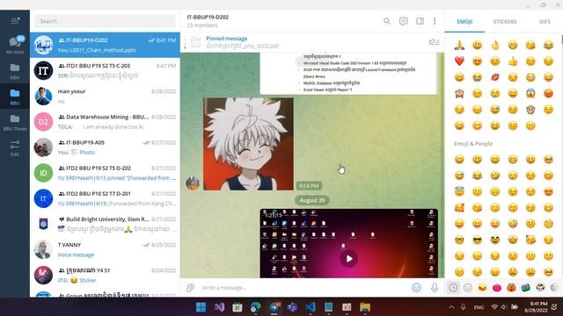Click the Search input field
The image size is (563, 316).
105,21
